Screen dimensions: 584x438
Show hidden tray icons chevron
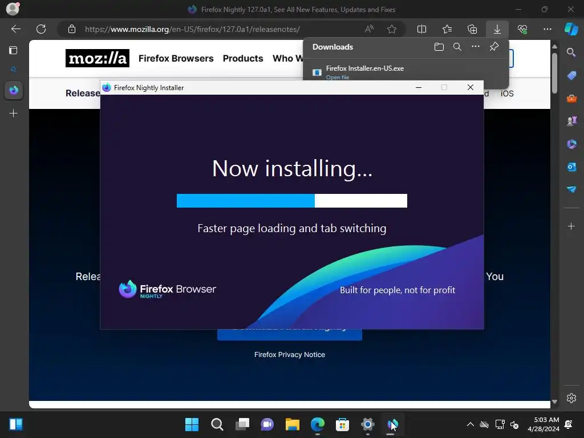tap(471, 424)
